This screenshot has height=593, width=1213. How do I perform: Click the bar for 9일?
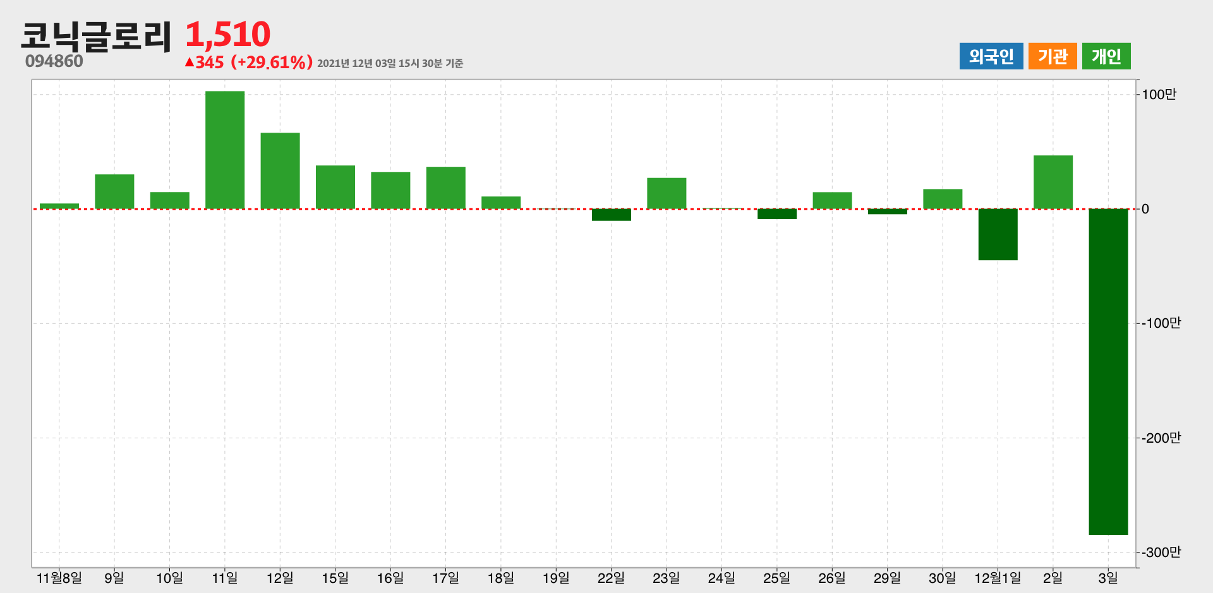click(x=114, y=191)
